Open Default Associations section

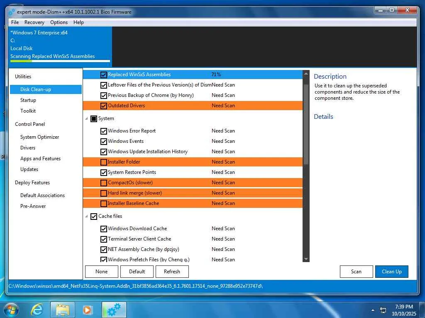tap(43, 195)
